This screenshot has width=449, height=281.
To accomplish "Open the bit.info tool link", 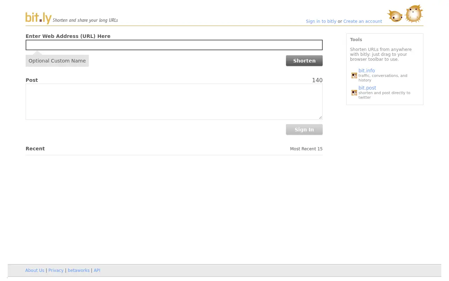I will (x=367, y=71).
